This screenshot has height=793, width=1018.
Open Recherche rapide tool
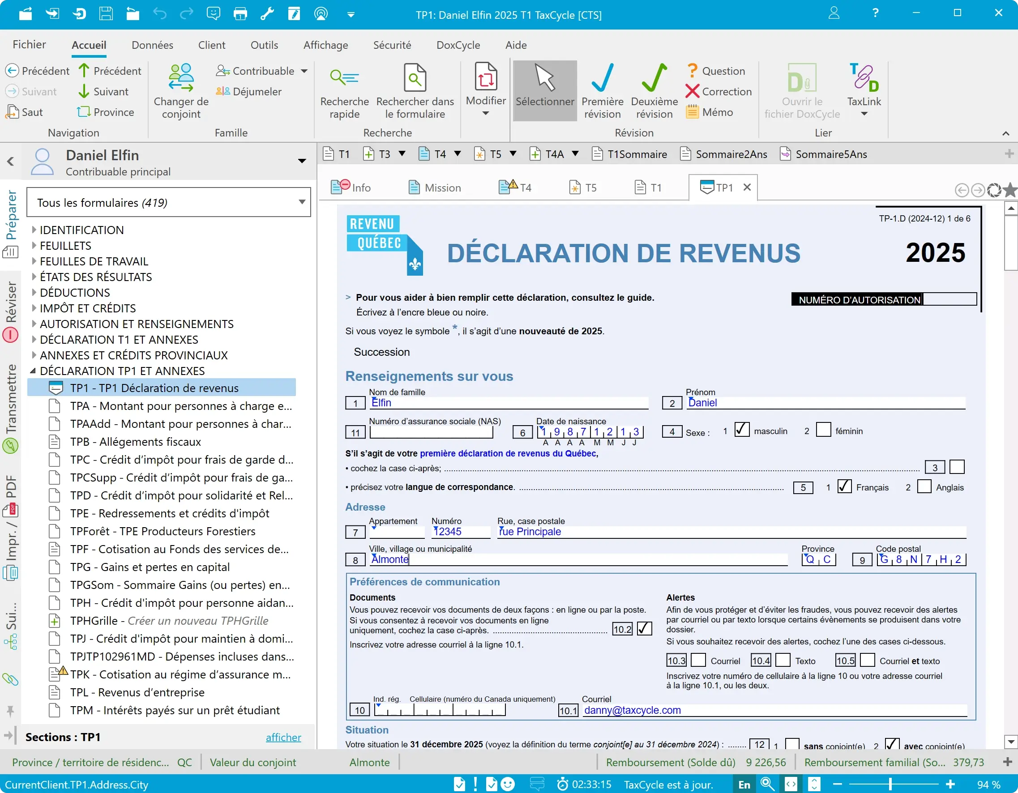coord(344,78)
